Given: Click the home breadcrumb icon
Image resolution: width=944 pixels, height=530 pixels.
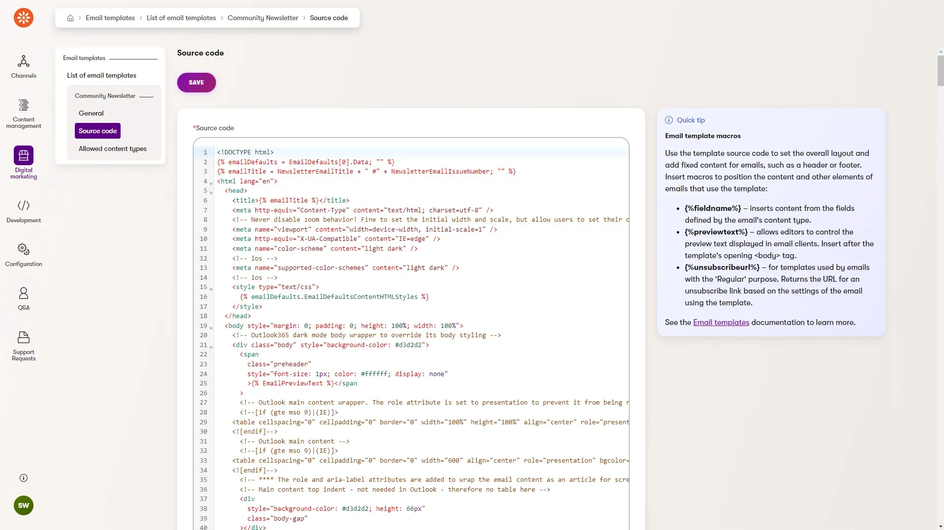Looking at the screenshot, I should (70, 18).
